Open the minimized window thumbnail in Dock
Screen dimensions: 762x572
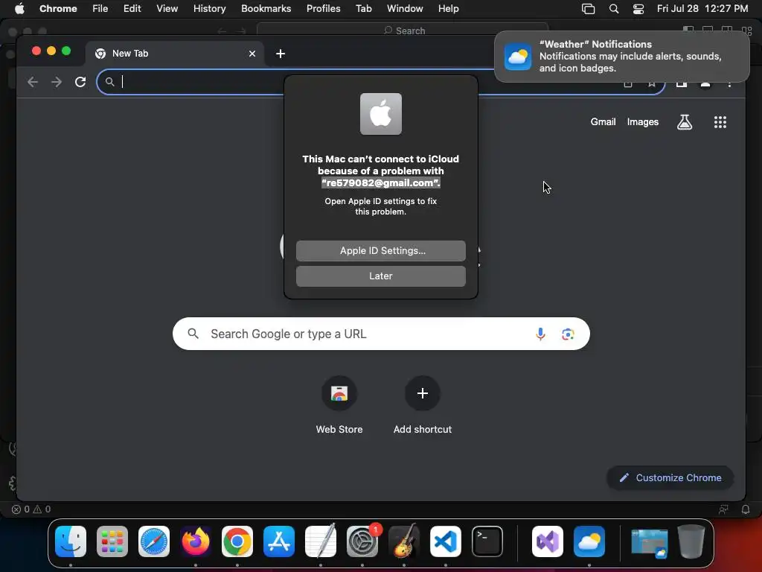649,542
